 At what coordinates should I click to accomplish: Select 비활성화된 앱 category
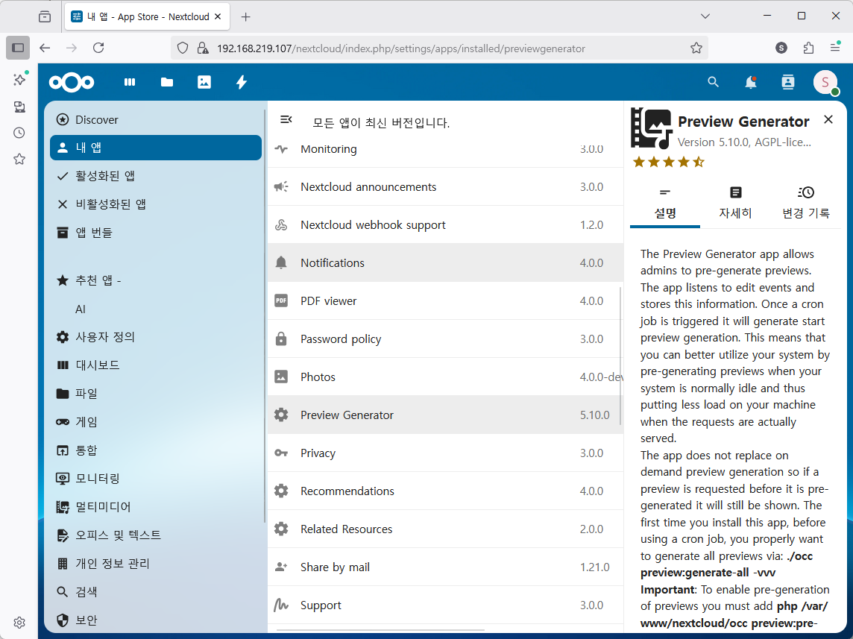(156, 204)
